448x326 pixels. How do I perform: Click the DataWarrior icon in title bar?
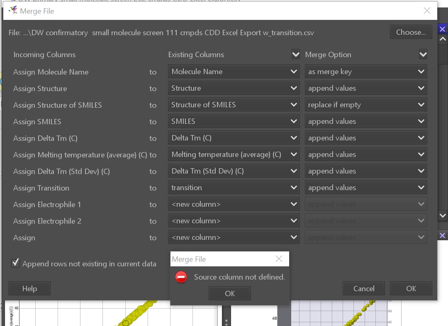13,11
